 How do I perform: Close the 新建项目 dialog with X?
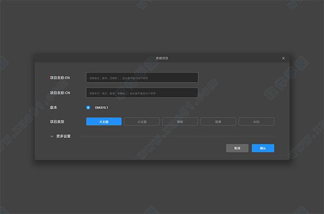coord(283,58)
